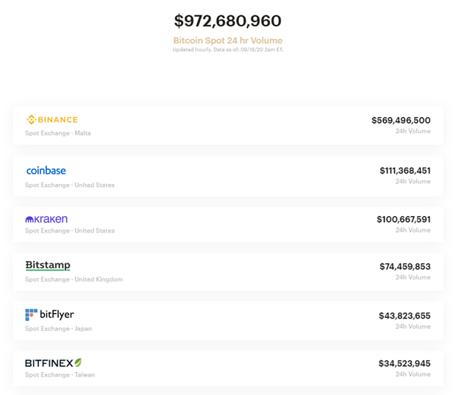Click bitFlyer volume $43,823,655
This screenshot has width=459, height=395.
(x=405, y=316)
